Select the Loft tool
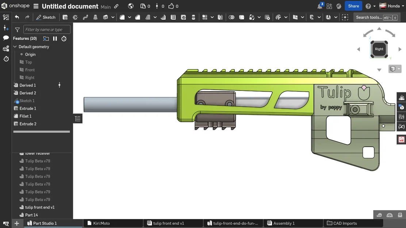406x228 pixels. (95, 18)
